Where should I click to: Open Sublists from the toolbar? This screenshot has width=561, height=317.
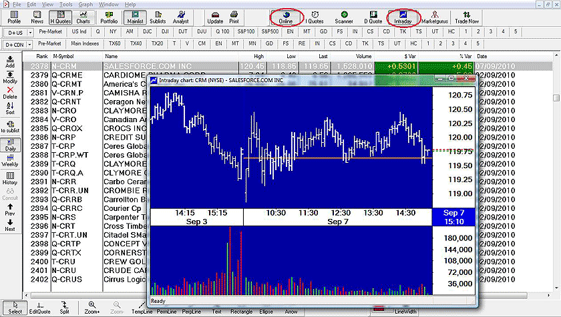coord(158,17)
